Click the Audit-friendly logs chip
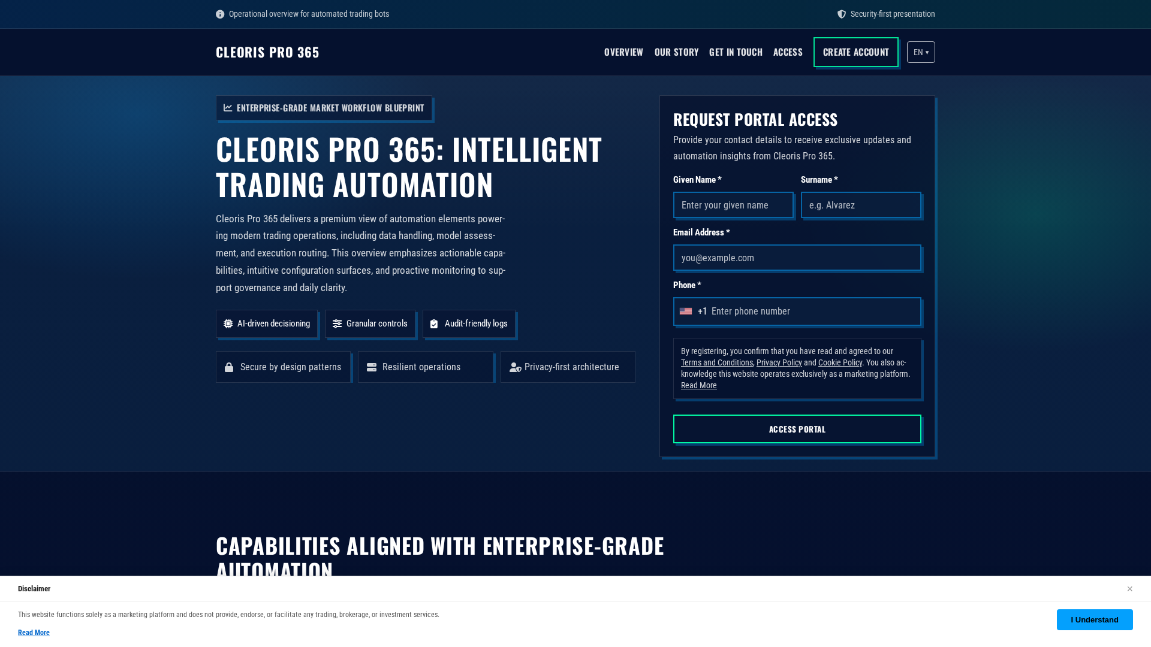The width and height of the screenshot is (1151, 647). tap(469, 323)
